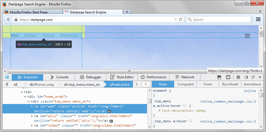Click the page vertical scrollbar thumb
This screenshot has height=132, width=266.
pyautogui.click(x=261, y=34)
